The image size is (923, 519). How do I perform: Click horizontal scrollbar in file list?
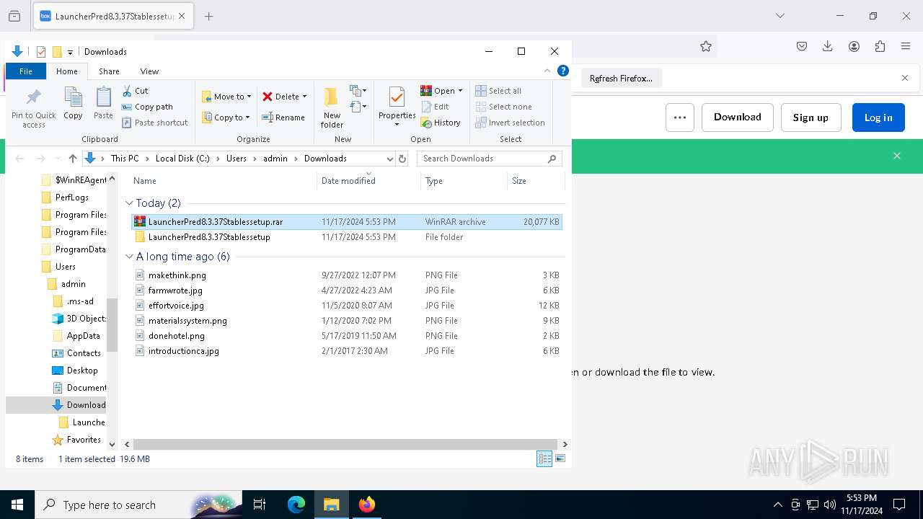pyautogui.click(x=345, y=445)
